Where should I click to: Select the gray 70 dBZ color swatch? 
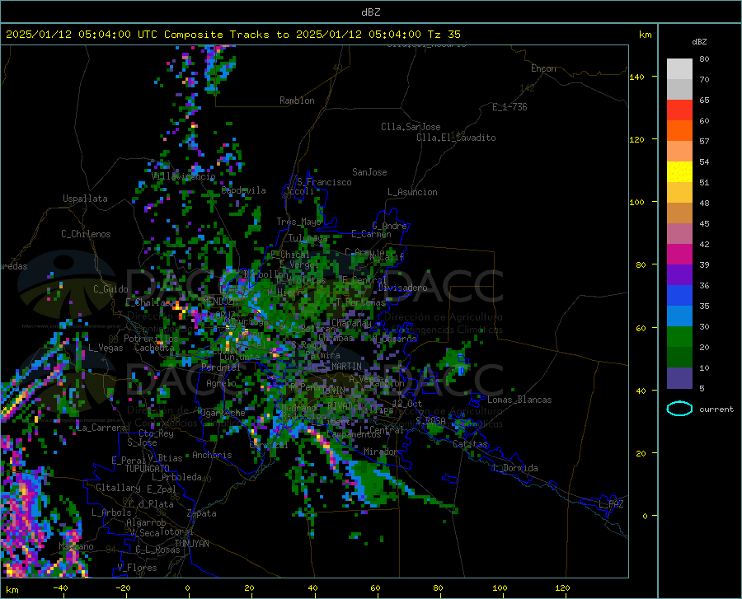(679, 90)
